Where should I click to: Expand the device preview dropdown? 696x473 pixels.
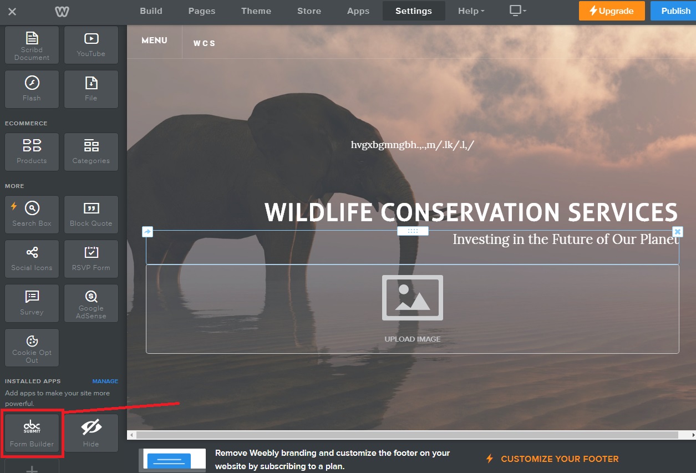click(x=517, y=11)
